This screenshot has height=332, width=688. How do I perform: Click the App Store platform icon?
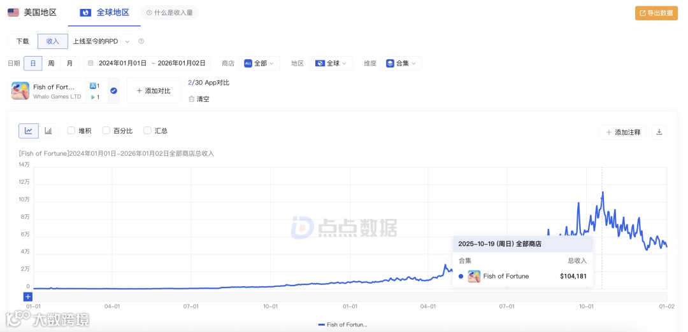[x=92, y=86]
